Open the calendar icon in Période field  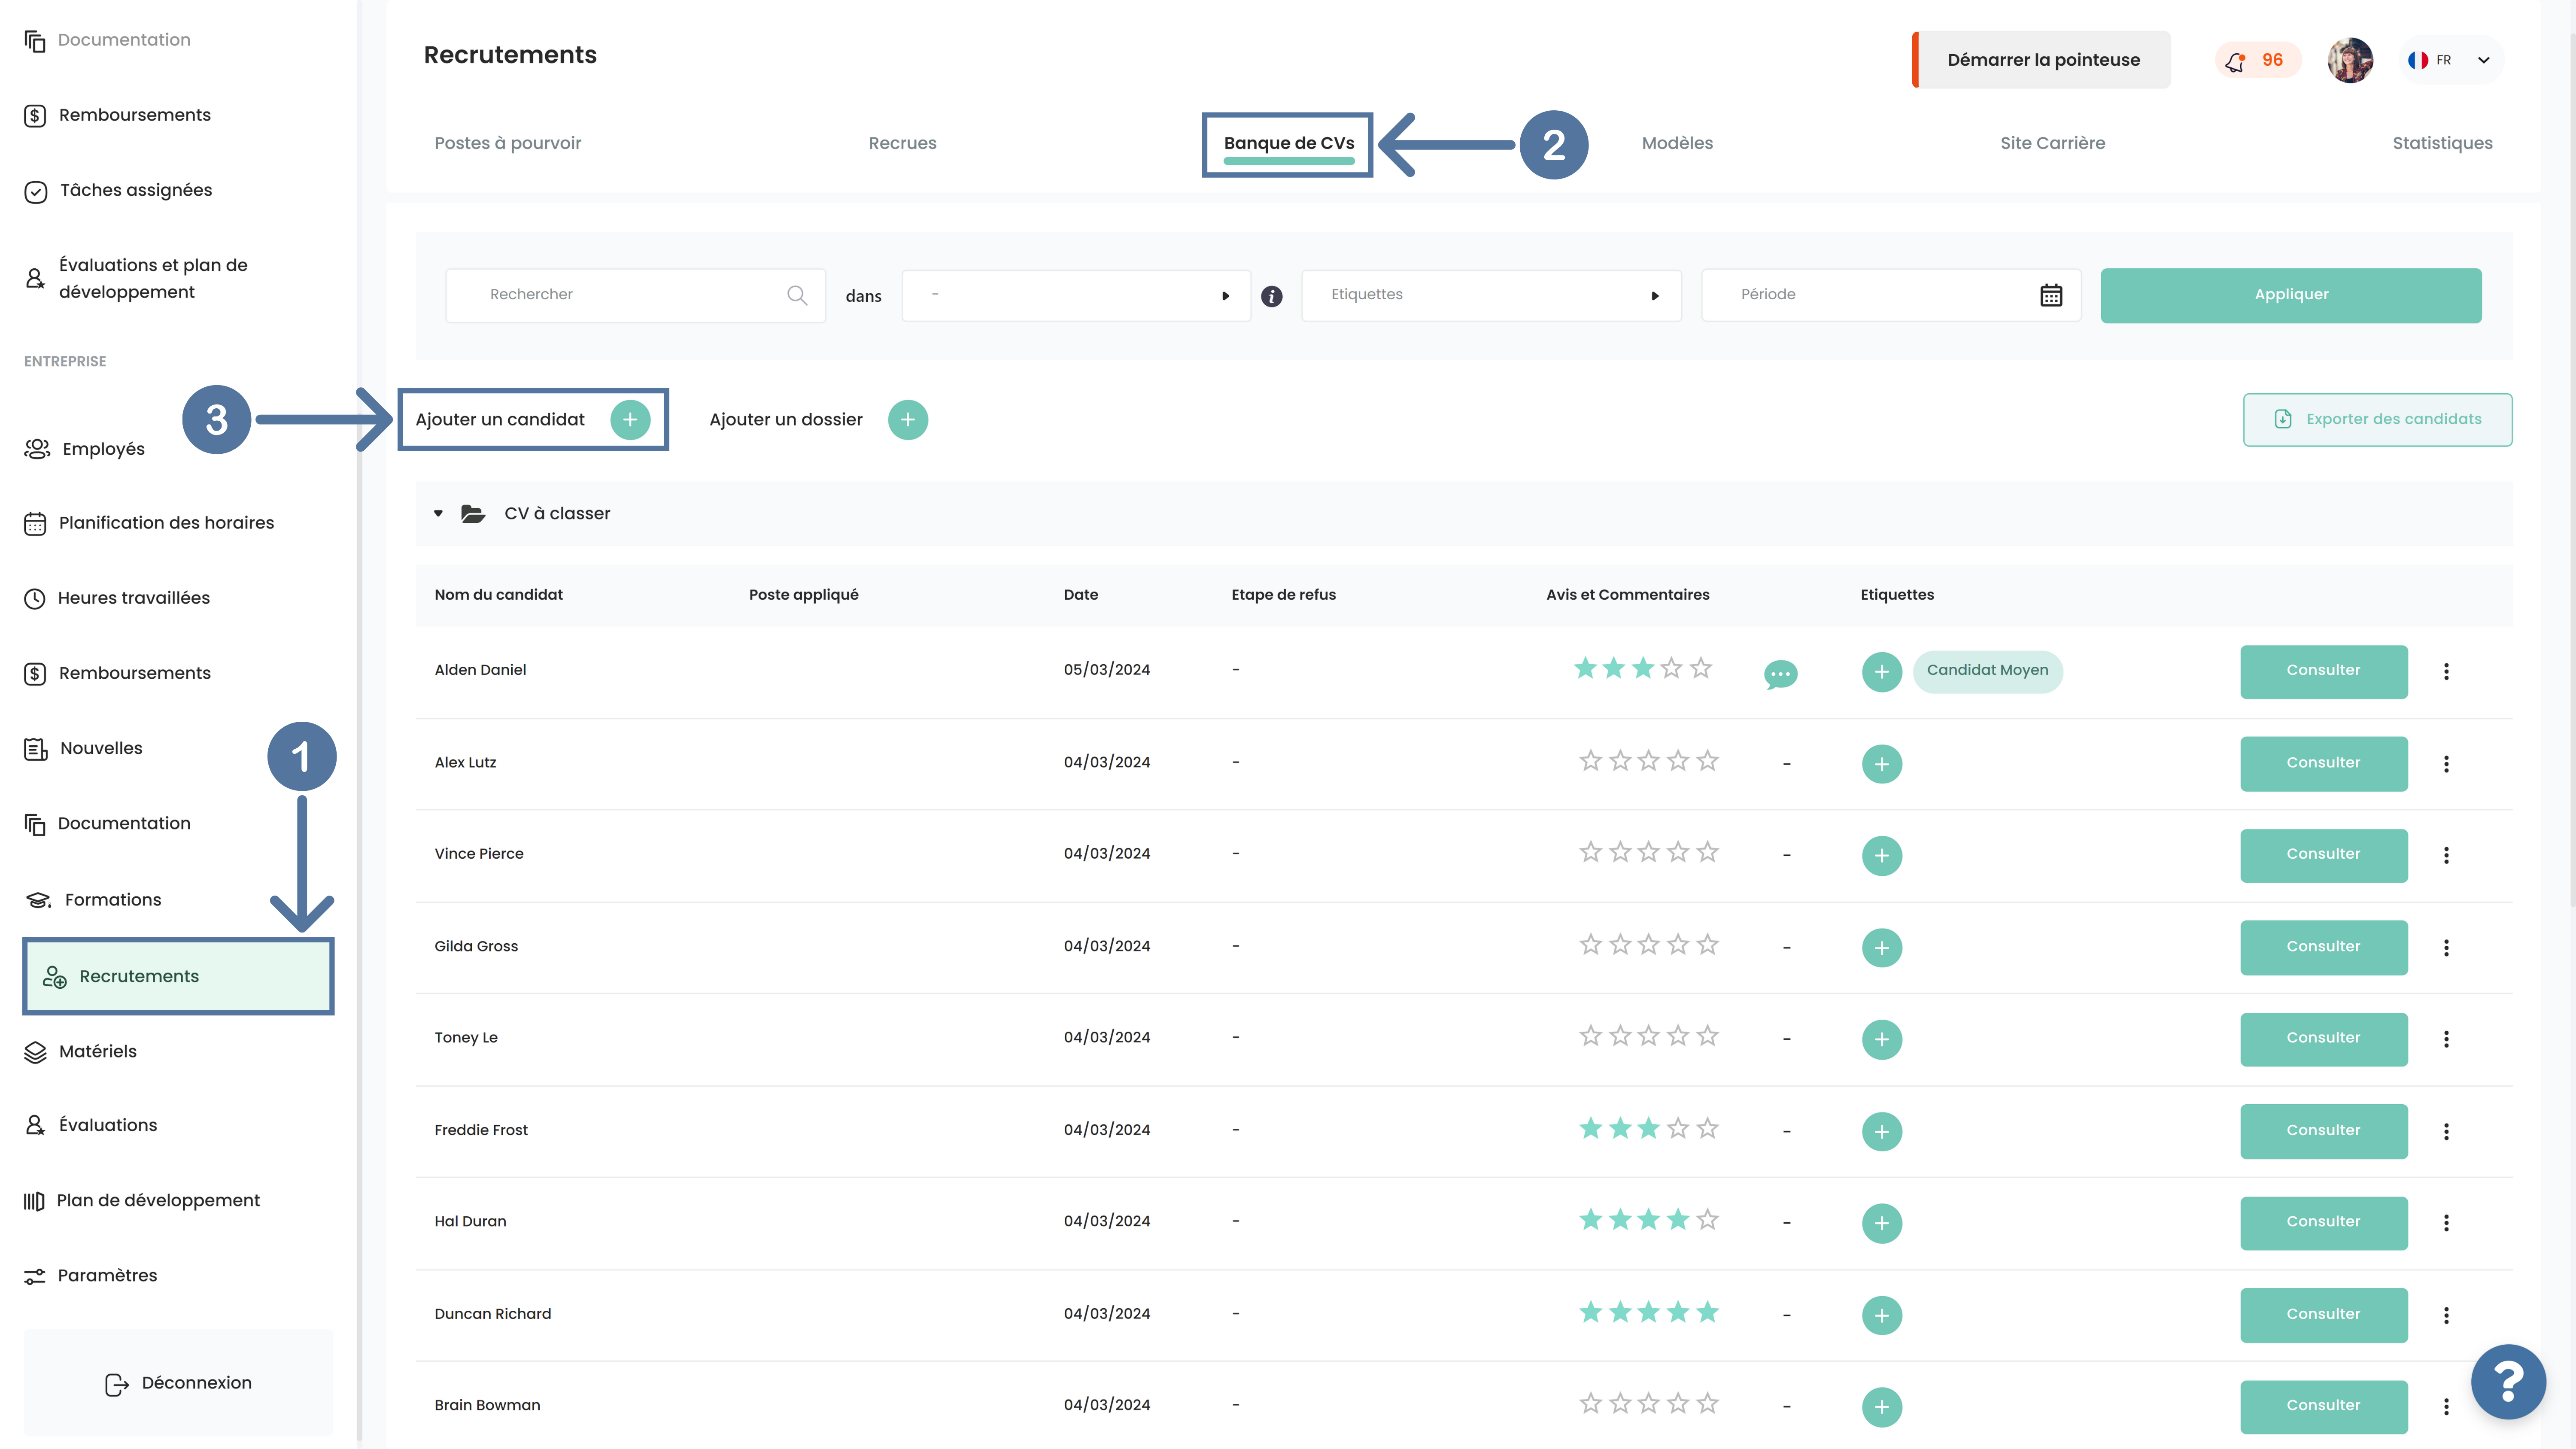pos(2051,295)
